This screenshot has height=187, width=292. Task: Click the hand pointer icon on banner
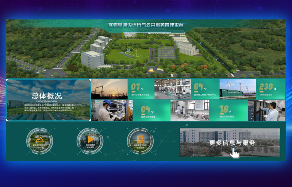click(x=234, y=153)
